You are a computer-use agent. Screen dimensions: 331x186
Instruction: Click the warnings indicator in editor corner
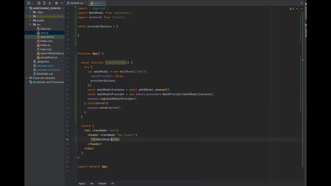click(292, 9)
